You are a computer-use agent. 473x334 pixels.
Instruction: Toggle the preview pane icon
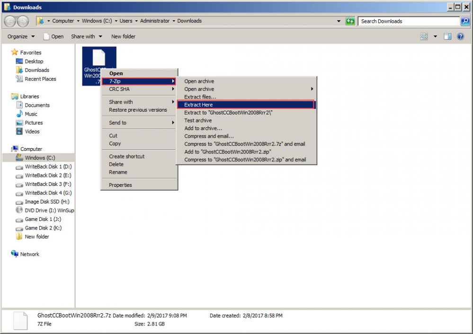(447, 36)
